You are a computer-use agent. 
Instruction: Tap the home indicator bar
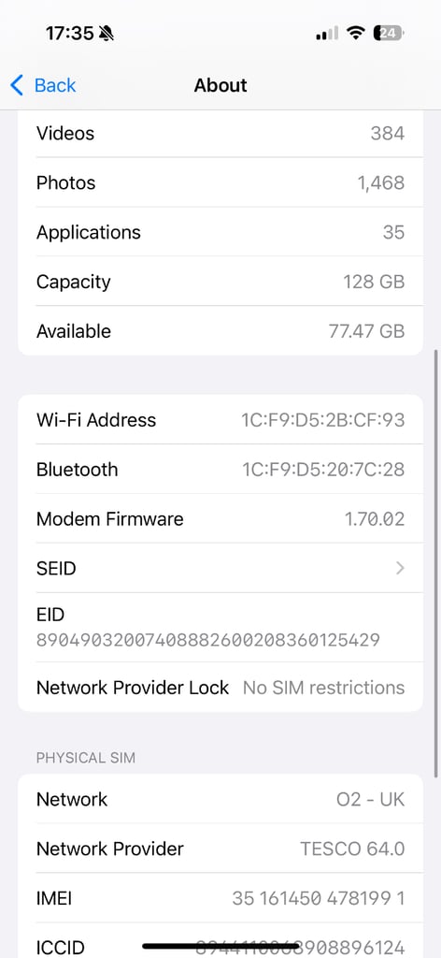(220, 947)
